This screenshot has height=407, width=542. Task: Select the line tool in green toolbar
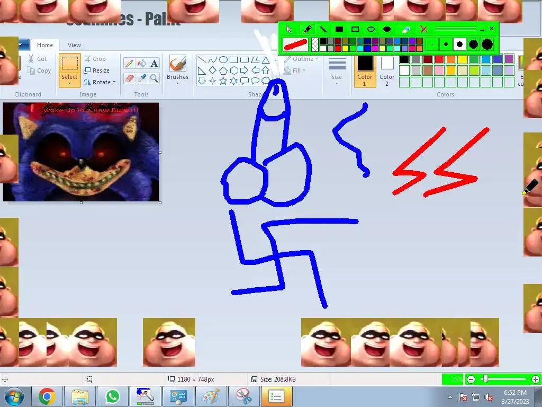click(323, 30)
